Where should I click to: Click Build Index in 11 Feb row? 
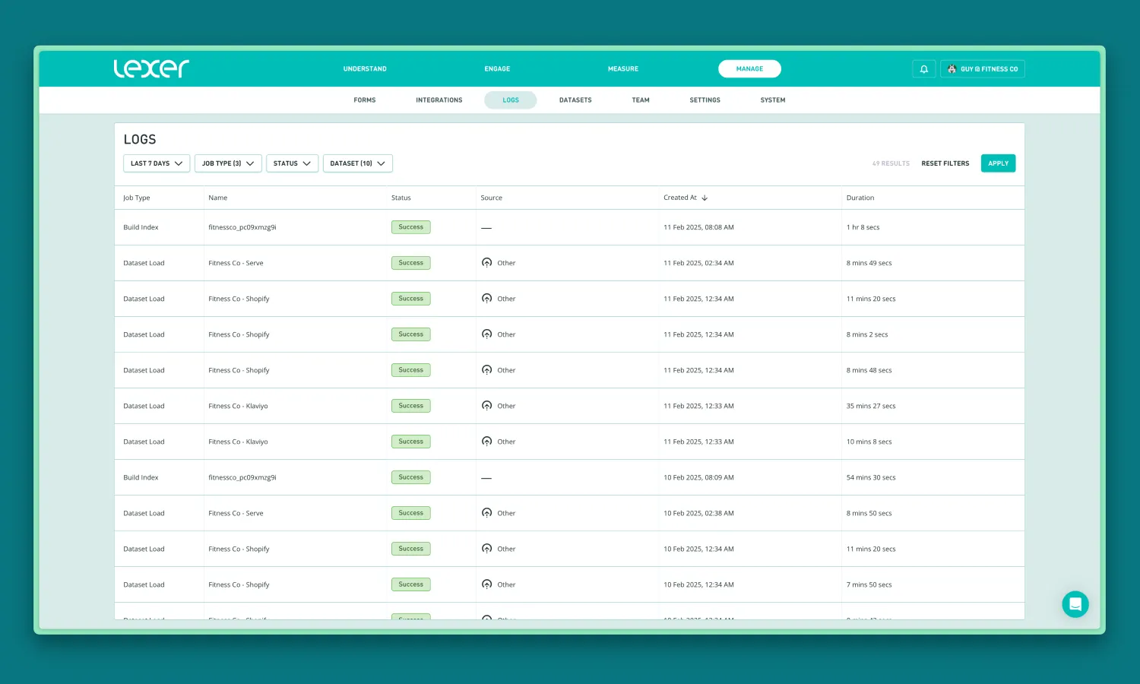(141, 227)
